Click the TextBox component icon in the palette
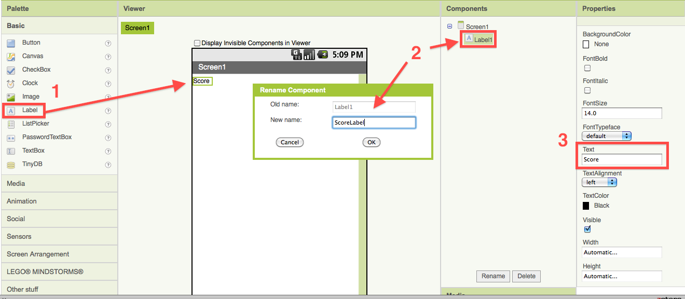The image size is (685, 299). 11,151
